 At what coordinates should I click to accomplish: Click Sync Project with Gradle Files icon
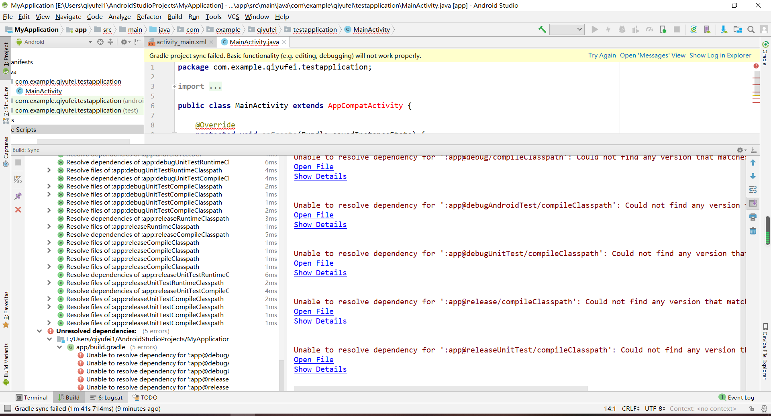693,29
